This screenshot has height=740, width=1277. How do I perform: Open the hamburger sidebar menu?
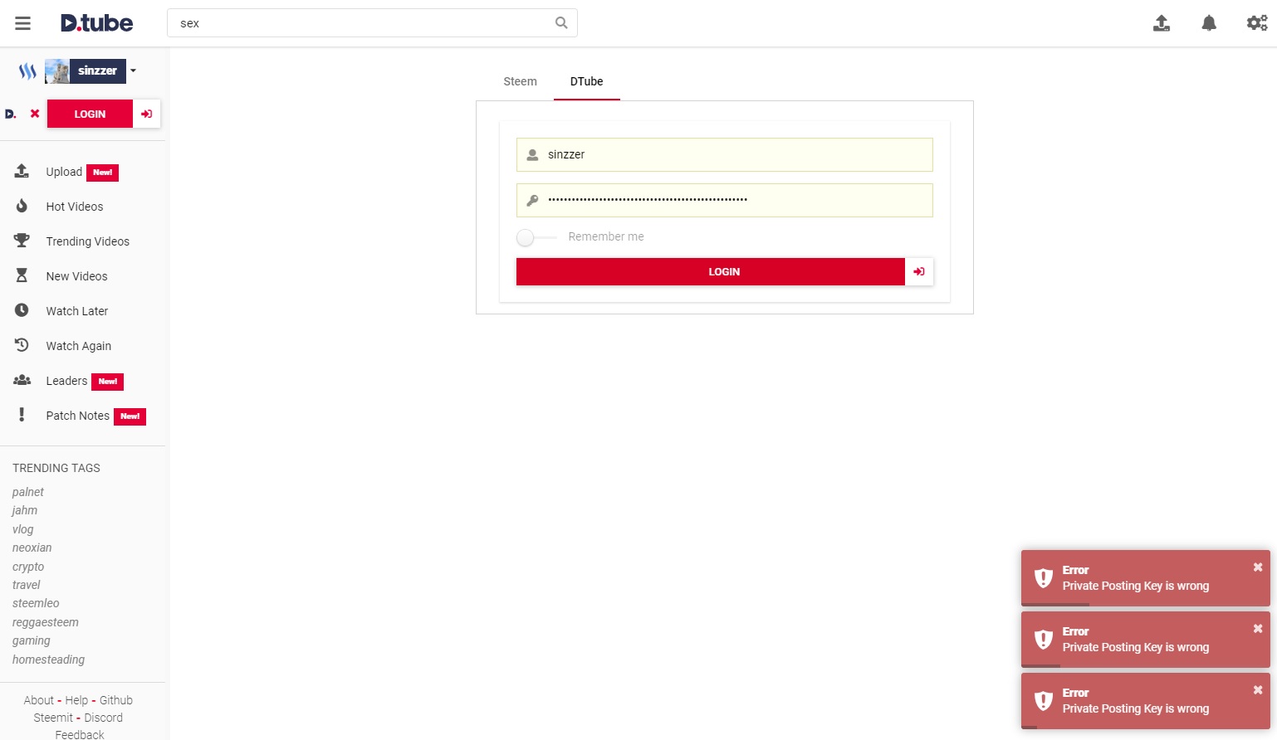point(23,23)
